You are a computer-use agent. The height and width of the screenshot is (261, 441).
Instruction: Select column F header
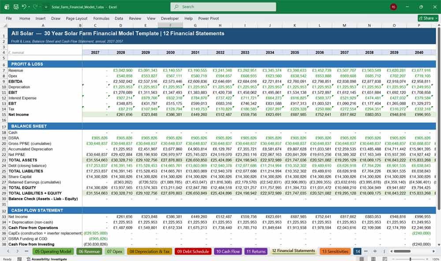pos(170,25)
